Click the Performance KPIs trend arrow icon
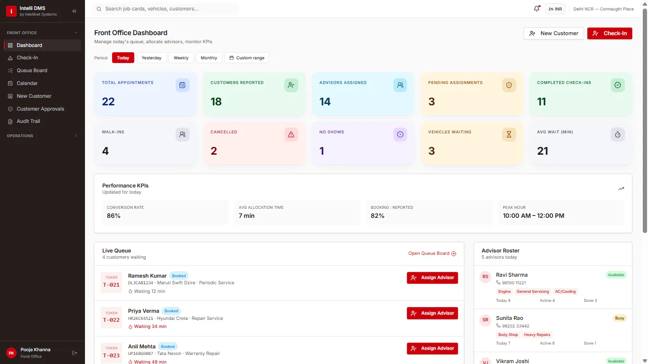Viewport: 648px width, 364px height. tap(621, 188)
